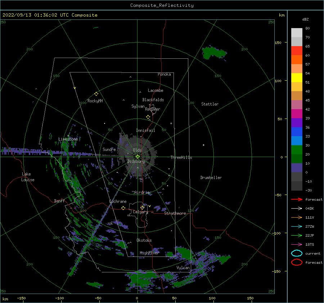324x303 pixels.
Task: Click the RedDeer city label
Action: coord(153,109)
